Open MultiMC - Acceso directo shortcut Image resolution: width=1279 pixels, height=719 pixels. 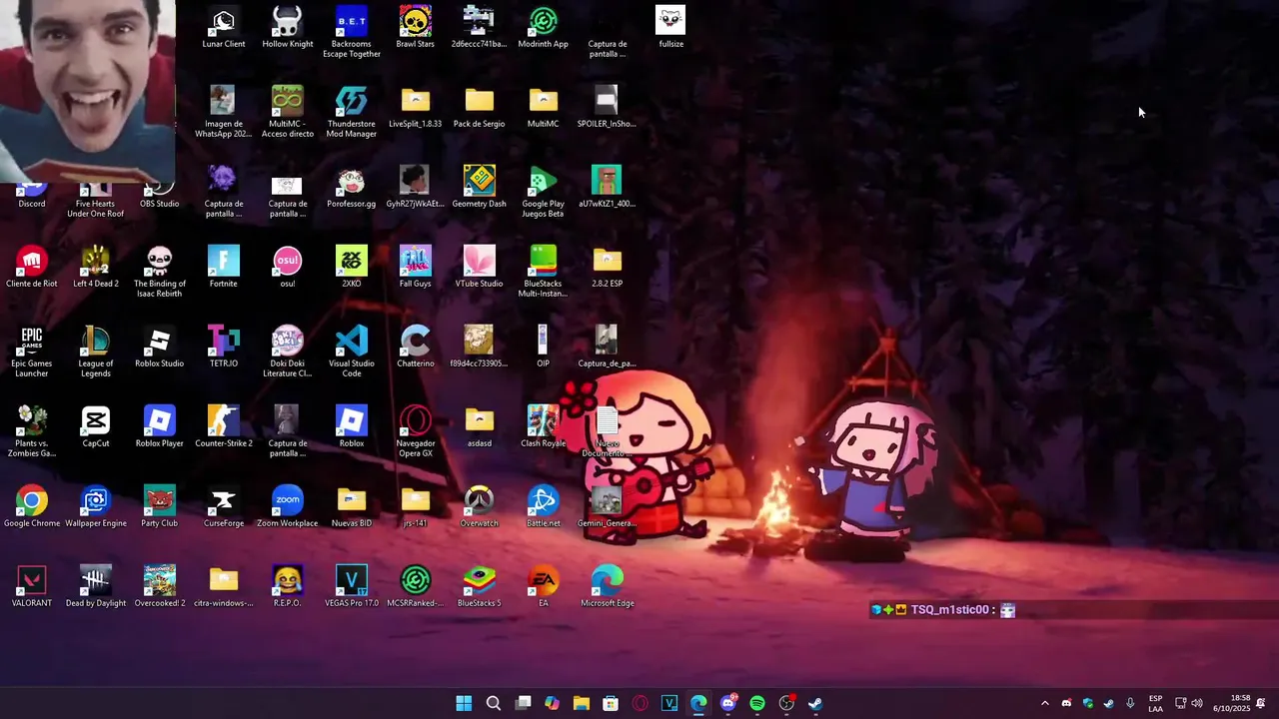point(288,112)
